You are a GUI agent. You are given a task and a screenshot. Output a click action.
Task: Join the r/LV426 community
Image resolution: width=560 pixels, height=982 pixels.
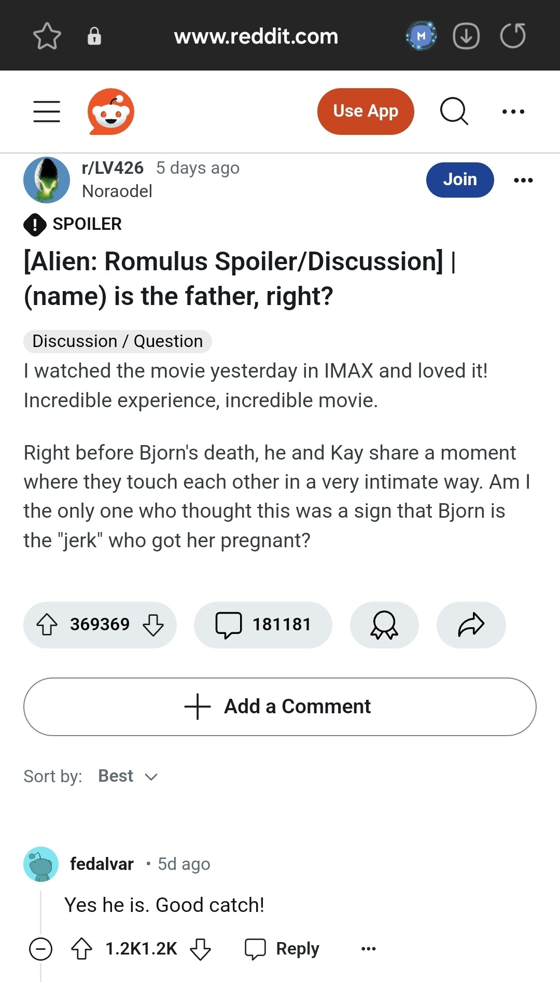tap(460, 179)
